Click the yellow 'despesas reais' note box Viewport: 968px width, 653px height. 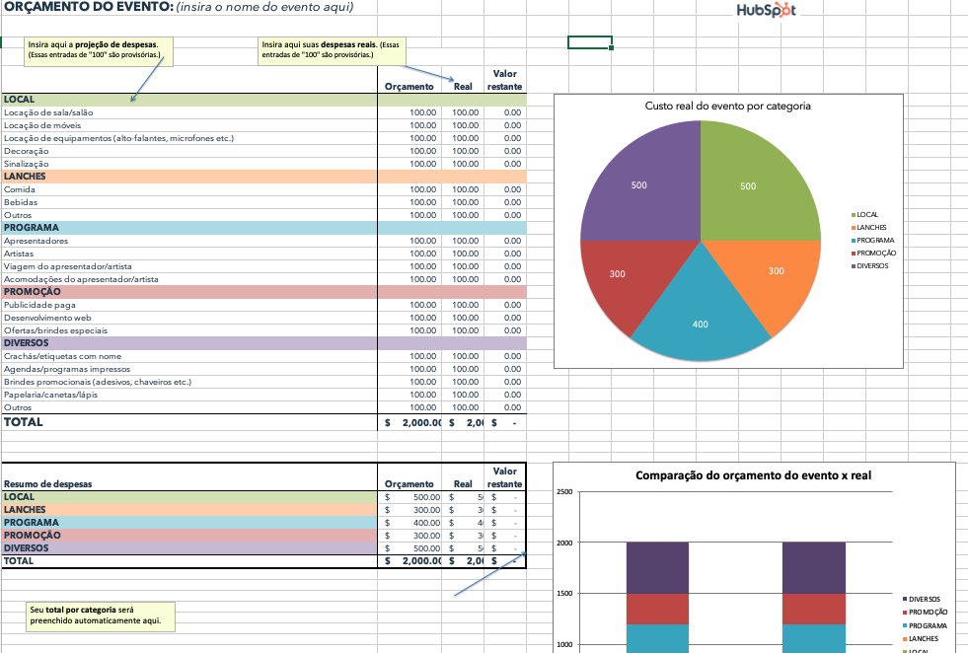pos(332,50)
